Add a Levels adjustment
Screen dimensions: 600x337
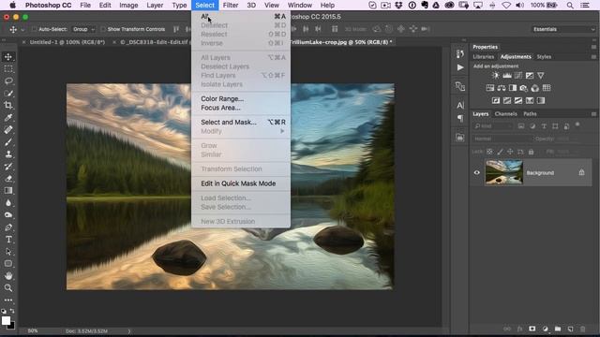[x=507, y=76]
